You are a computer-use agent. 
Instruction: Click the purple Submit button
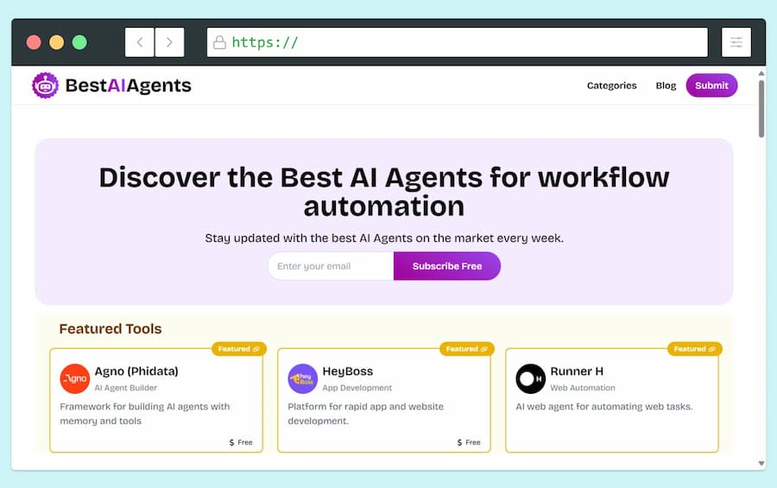[711, 86]
